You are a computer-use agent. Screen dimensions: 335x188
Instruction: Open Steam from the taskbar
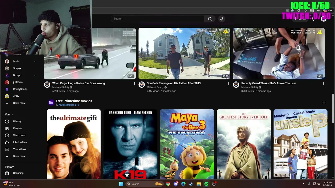[x=191, y=184]
